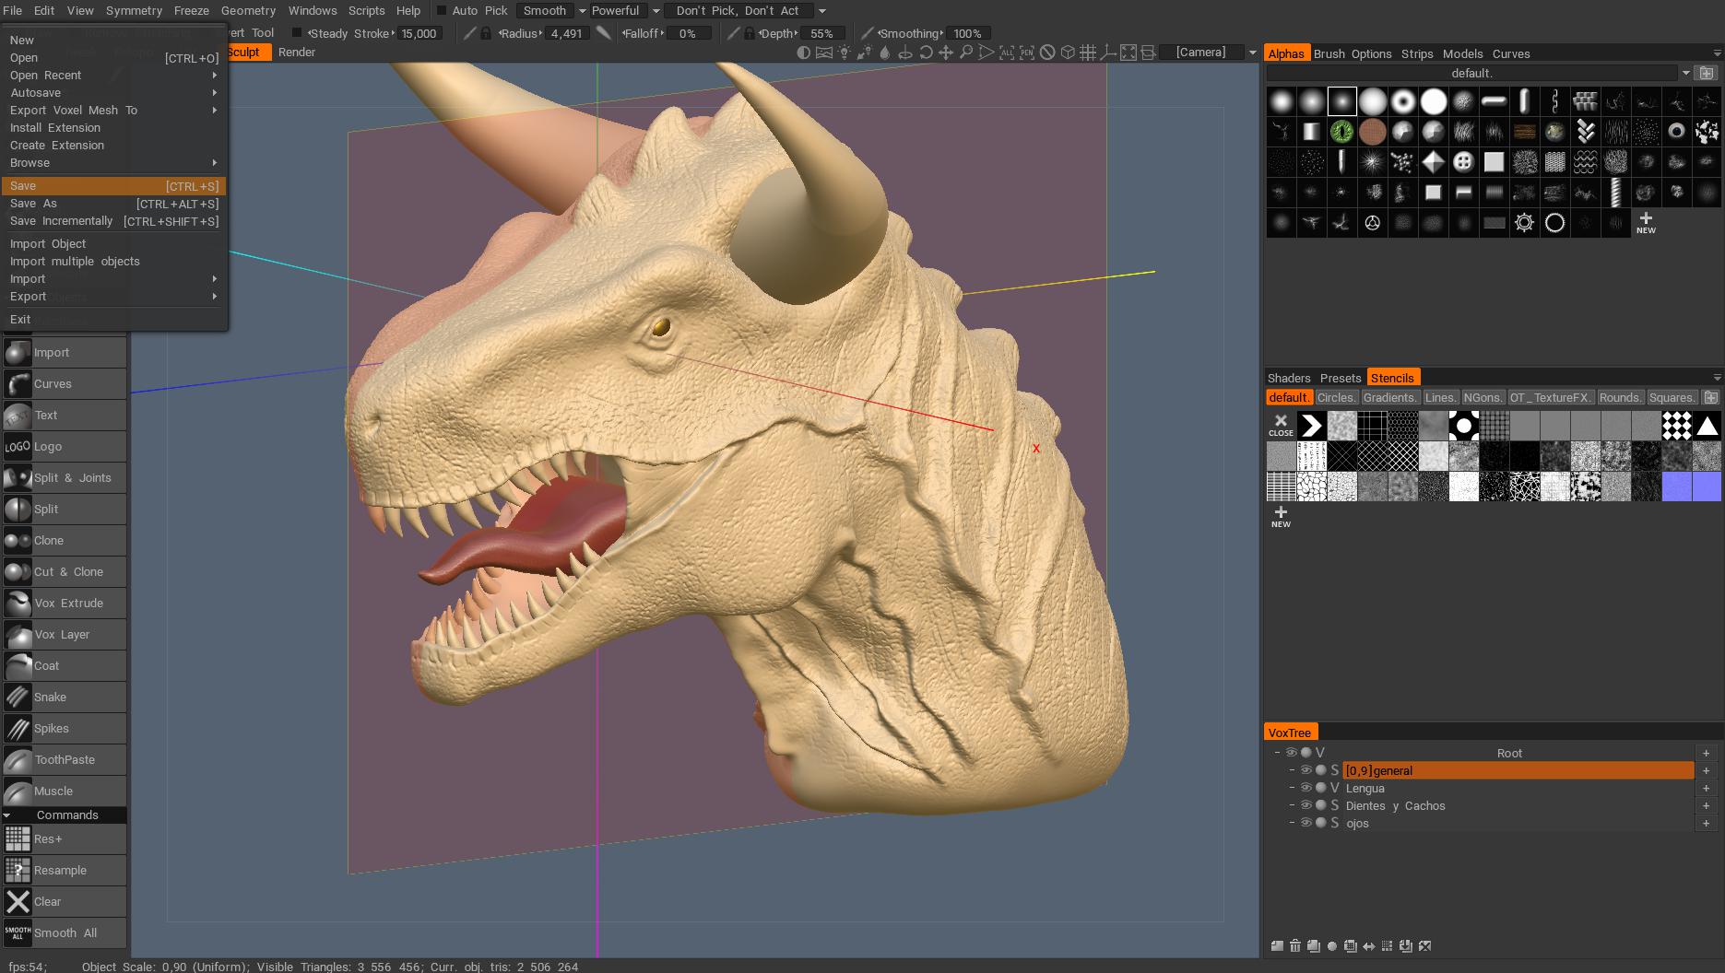Click the trash delete icon in VoxTree
Image resolution: width=1725 pixels, height=973 pixels.
pos(1295,945)
